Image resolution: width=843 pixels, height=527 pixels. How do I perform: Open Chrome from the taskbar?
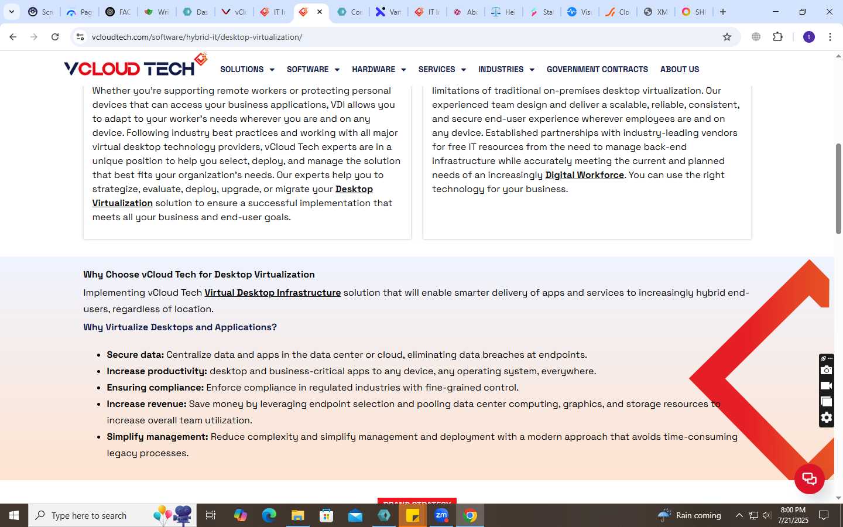coord(470,515)
